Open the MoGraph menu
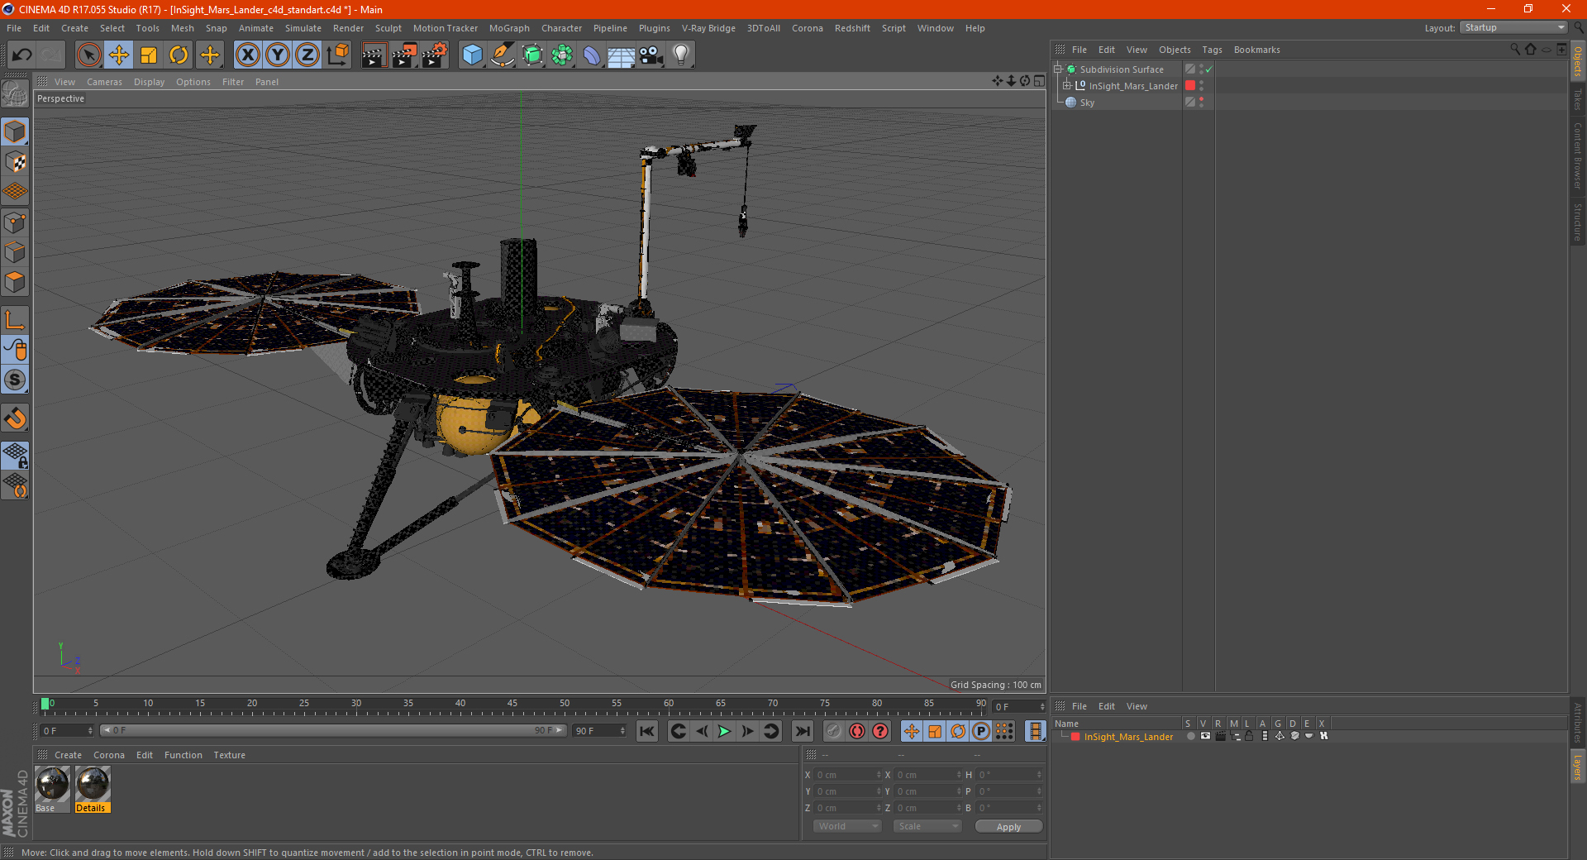 509,28
